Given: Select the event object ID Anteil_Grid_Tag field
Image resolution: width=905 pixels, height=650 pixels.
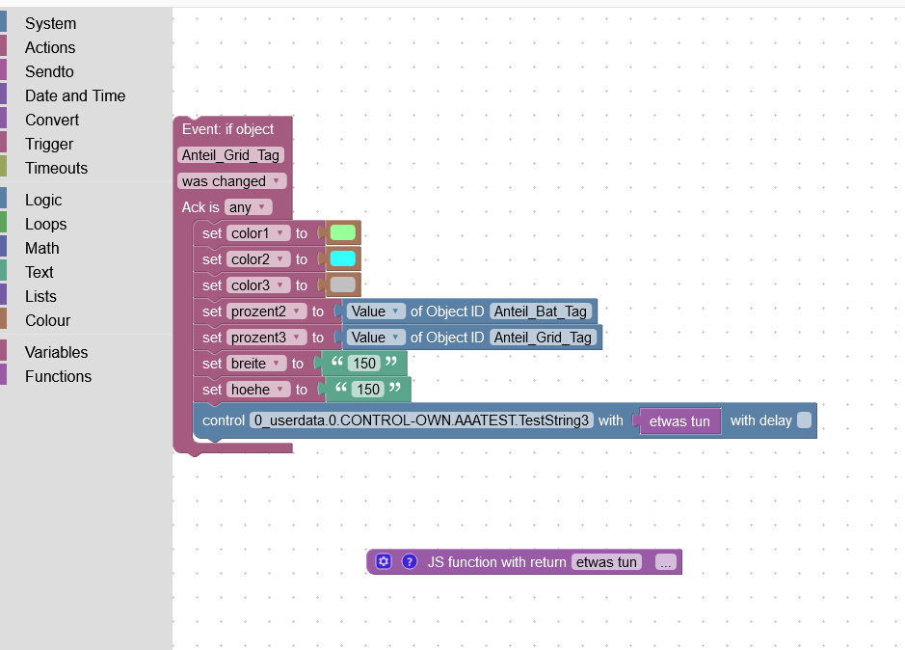Looking at the screenshot, I should pyautogui.click(x=230, y=155).
